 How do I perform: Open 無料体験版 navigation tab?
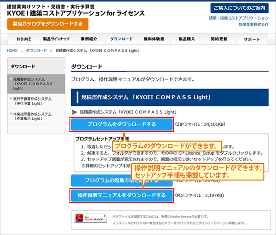pos(154,39)
